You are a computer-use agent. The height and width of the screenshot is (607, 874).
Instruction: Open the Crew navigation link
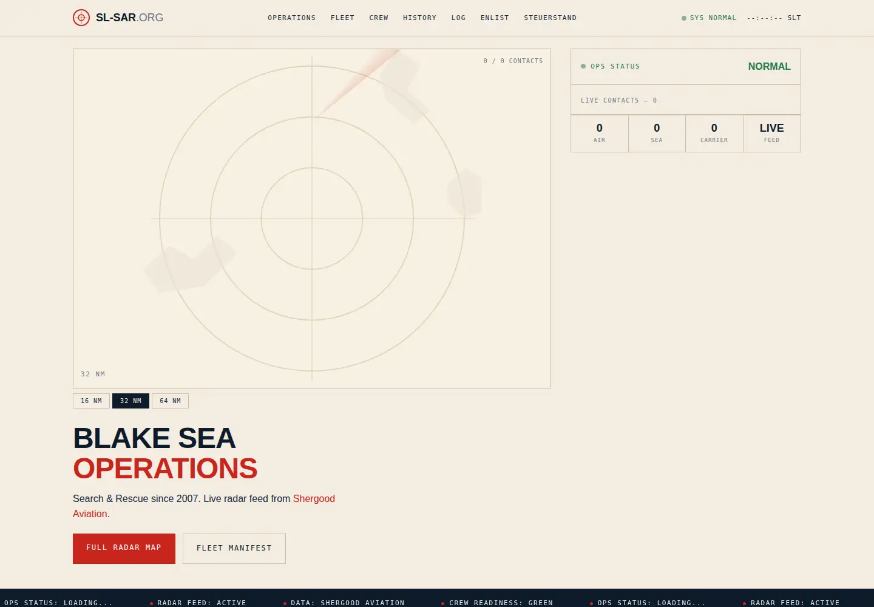[x=379, y=18]
